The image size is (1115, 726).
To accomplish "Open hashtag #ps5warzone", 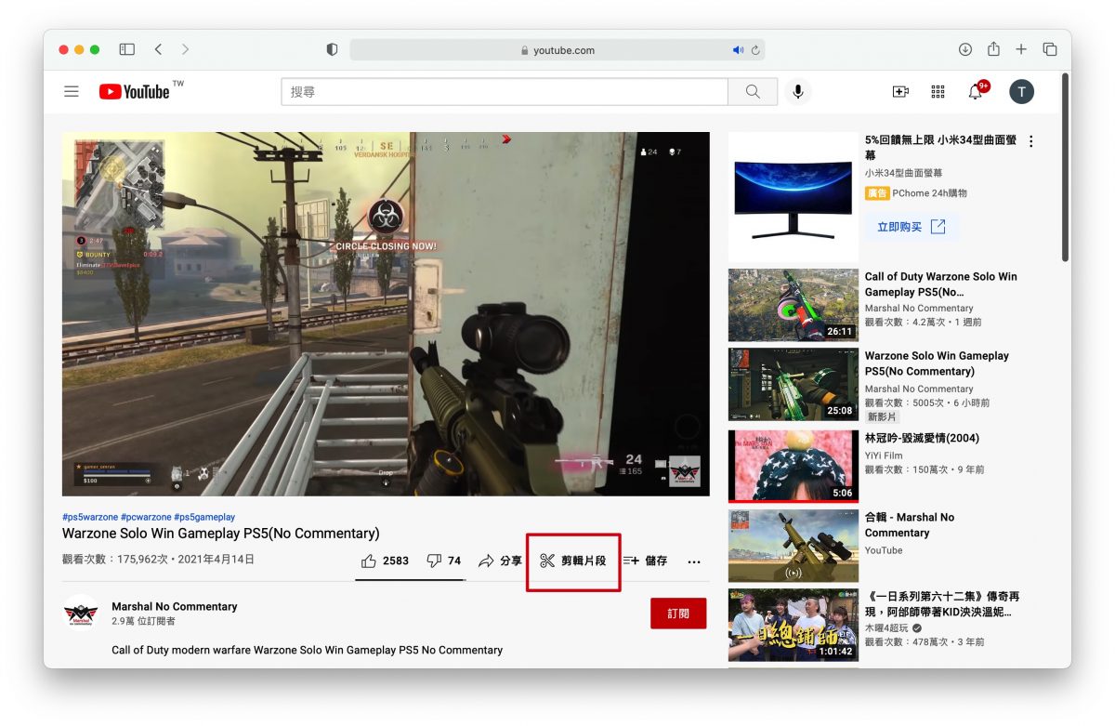I will pos(90,517).
